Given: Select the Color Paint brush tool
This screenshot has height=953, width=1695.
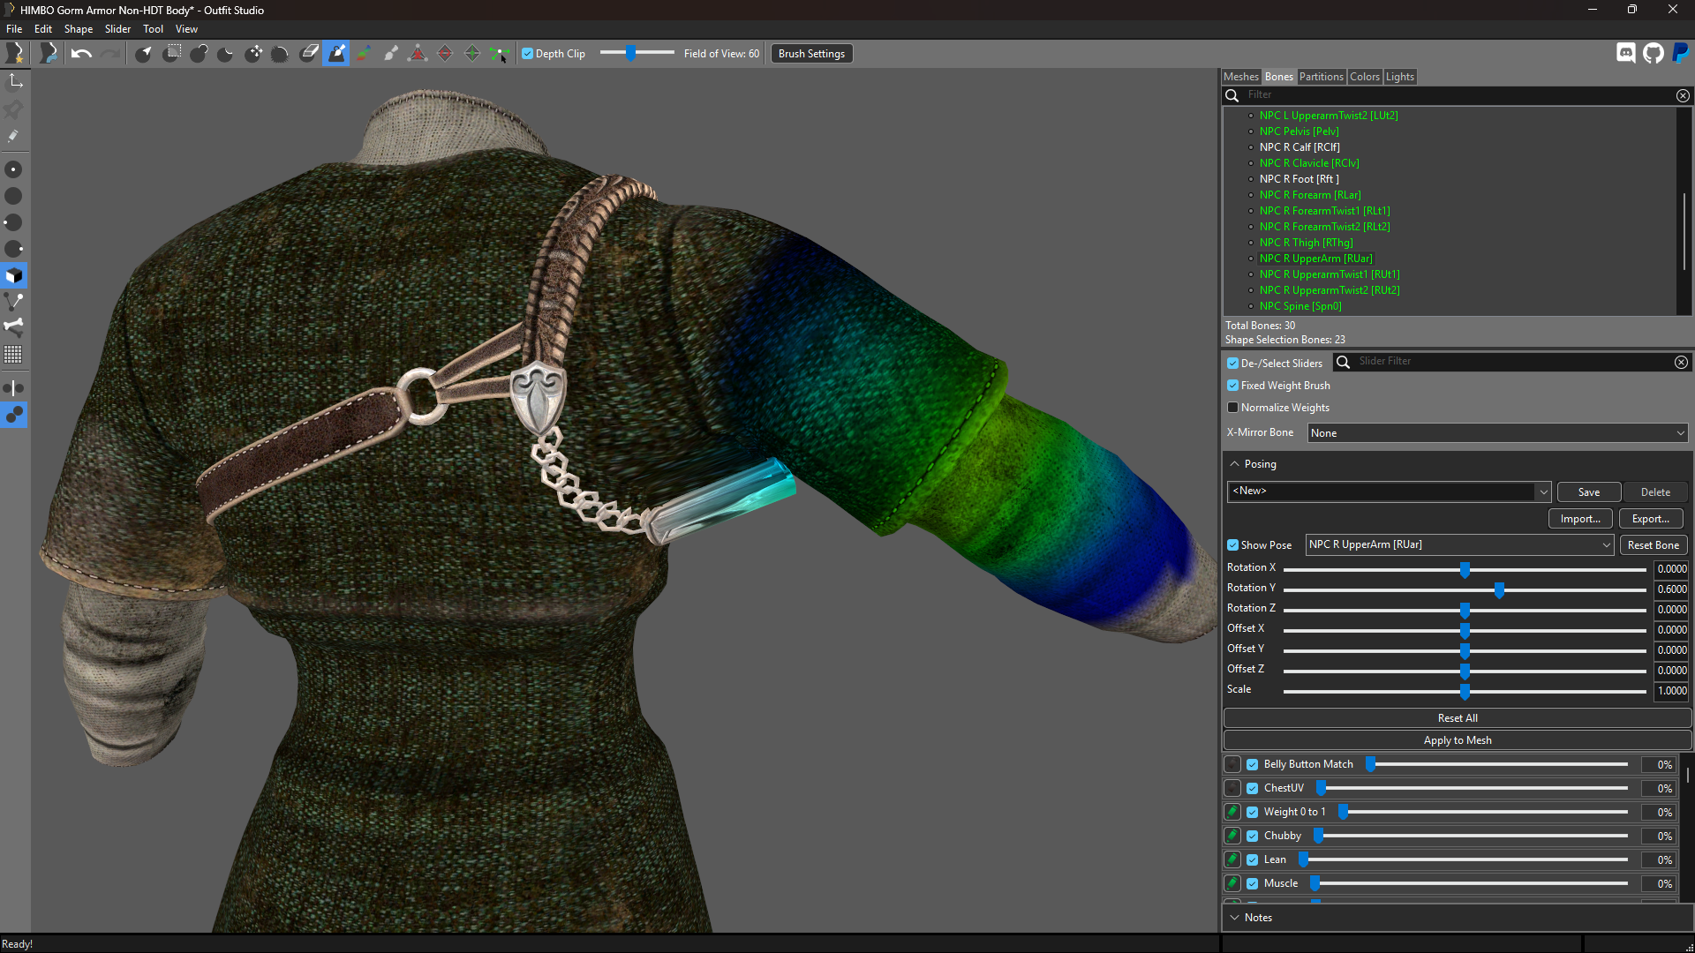Looking at the screenshot, I should pos(364,54).
